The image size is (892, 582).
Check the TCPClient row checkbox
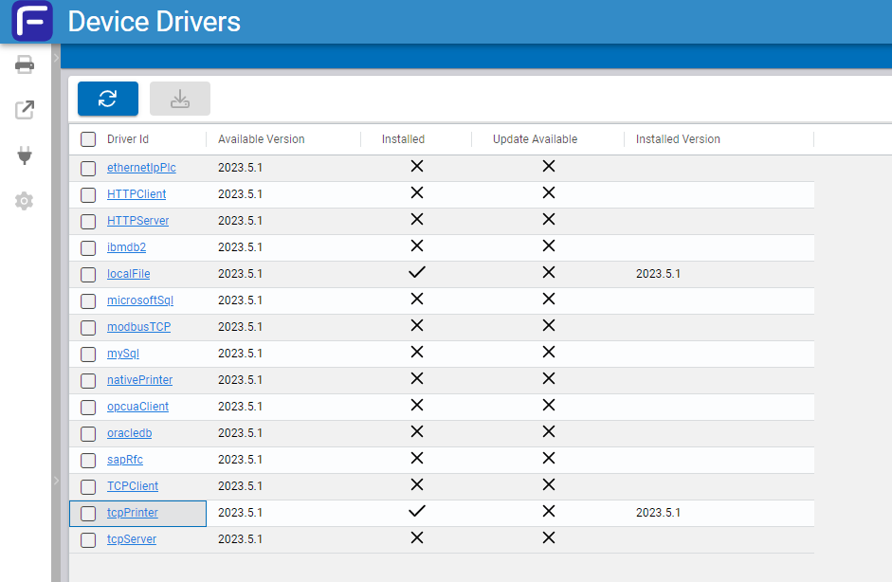pos(88,487)
